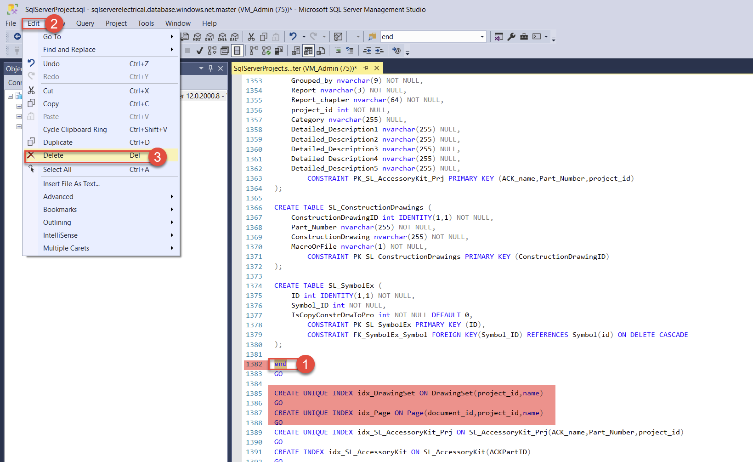The height and width of the screenshot is (462, 753).
Task: Collapse the server node in Object Explorer
Action: tap(10, 96)
